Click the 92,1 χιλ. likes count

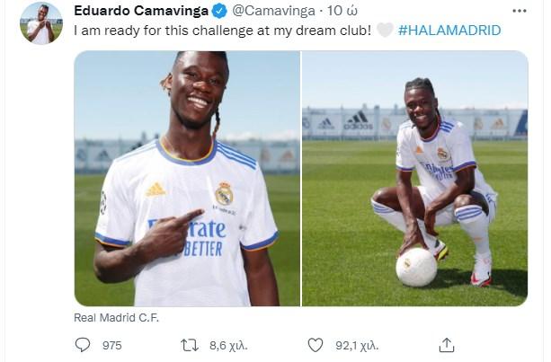pyautogui.click(x=357, y=346)
